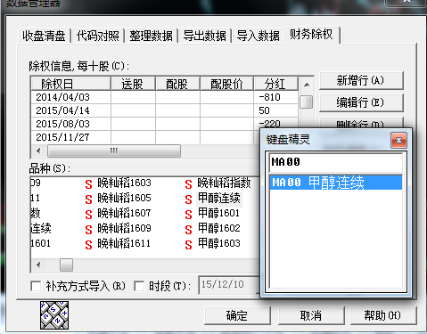This screenshot has height=334, width=427.
Task: Select the MA00 甲醇连续 result
Action: coord(336,183)
